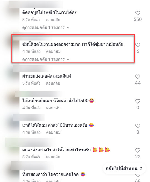Reply to the comment with three heart emojis
The height and width of the screenshot is (182, 150).
coord(53,157)
